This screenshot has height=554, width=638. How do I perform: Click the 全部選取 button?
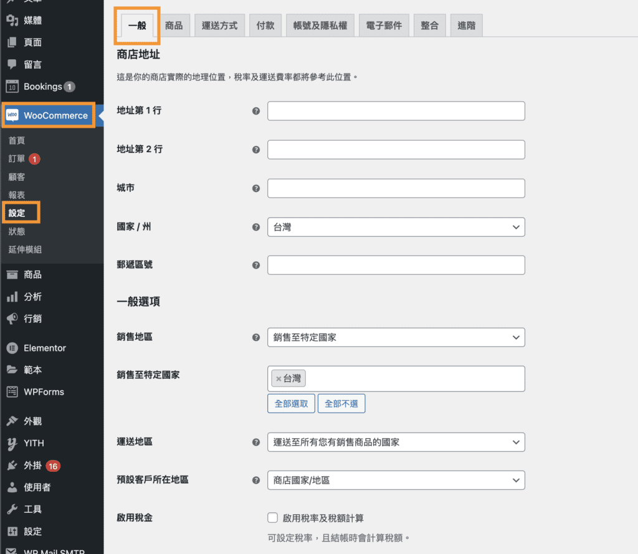[291, 403]
